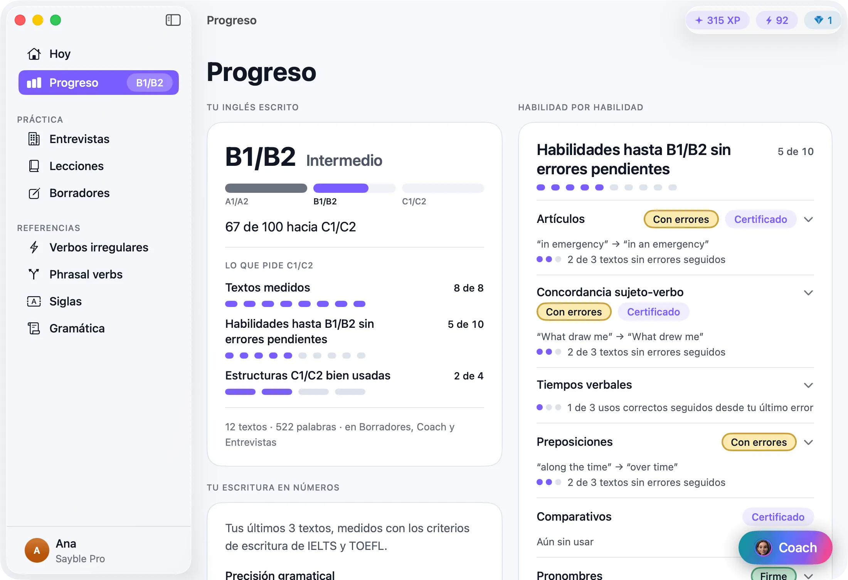Expand the Artículos skill row
The width and height of the screenshot is (848, 580).
pos(808,219)
